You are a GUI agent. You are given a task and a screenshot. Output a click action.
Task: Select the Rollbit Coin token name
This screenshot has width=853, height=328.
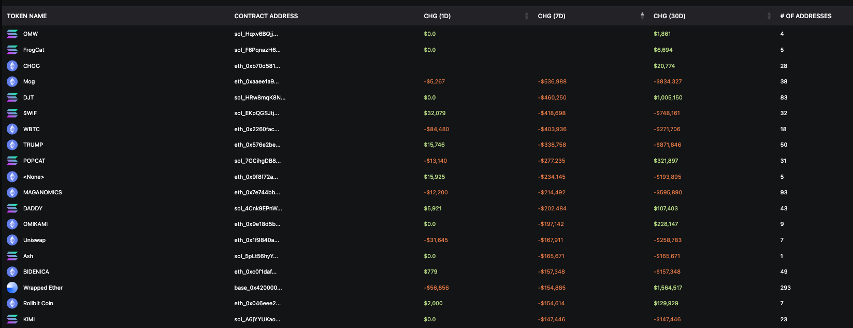(38, 304)
